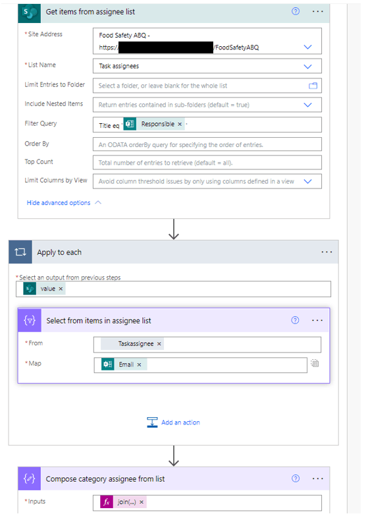
Task: Open help for Get items from assignee list
Action: pyautogui.click(x=296, y=12)
